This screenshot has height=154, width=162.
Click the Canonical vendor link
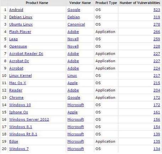tap(76, 24)
